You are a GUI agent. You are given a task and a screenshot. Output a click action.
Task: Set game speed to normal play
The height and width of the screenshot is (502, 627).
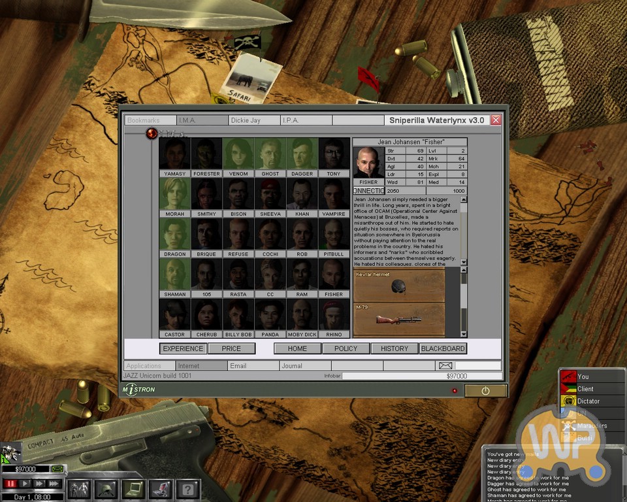[25, 483]
